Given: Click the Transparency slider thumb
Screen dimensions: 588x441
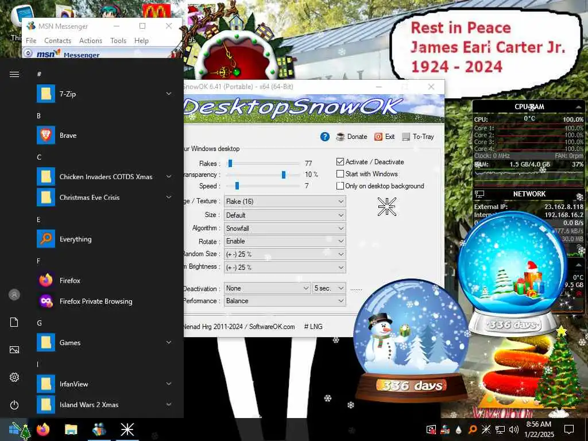Looking at the screenshot, I should tap(284, 175).
